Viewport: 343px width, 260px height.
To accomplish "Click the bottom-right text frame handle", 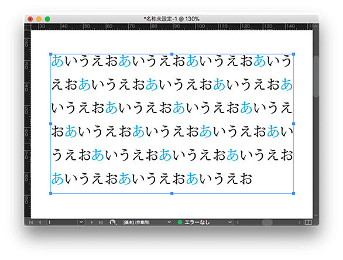I will 294,193.
